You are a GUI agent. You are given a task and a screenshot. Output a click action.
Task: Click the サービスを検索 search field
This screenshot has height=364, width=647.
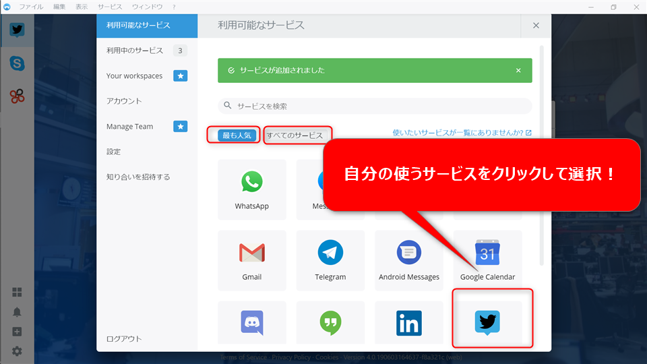[x=375, y=106]
